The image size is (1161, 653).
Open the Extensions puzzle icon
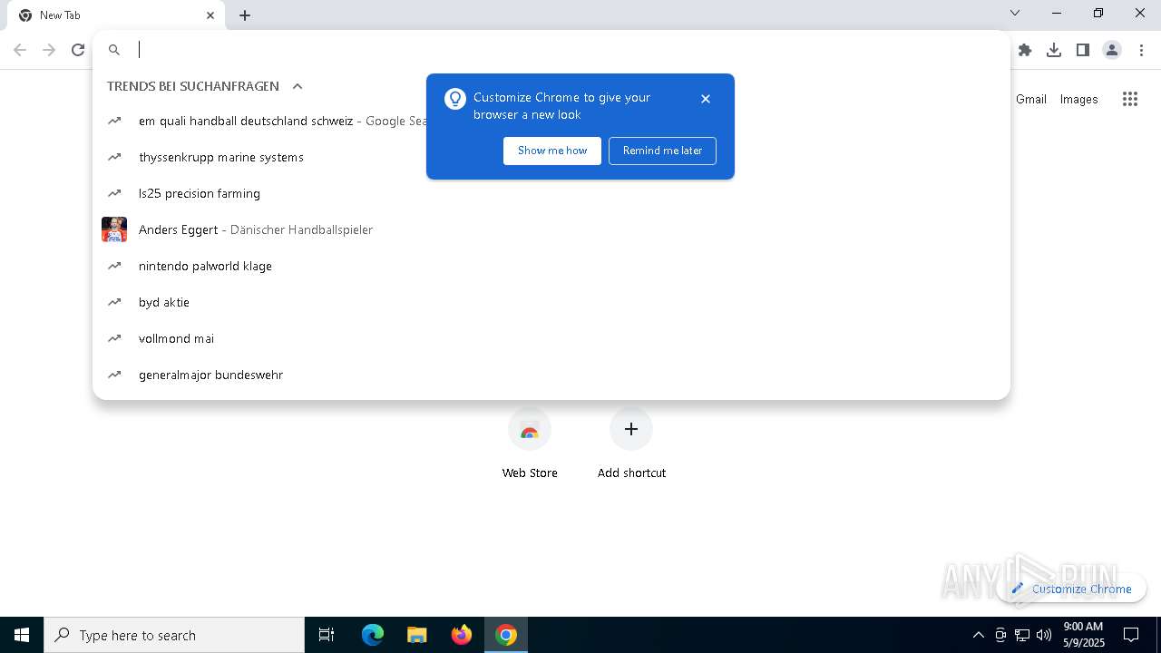pos(1025,50)
